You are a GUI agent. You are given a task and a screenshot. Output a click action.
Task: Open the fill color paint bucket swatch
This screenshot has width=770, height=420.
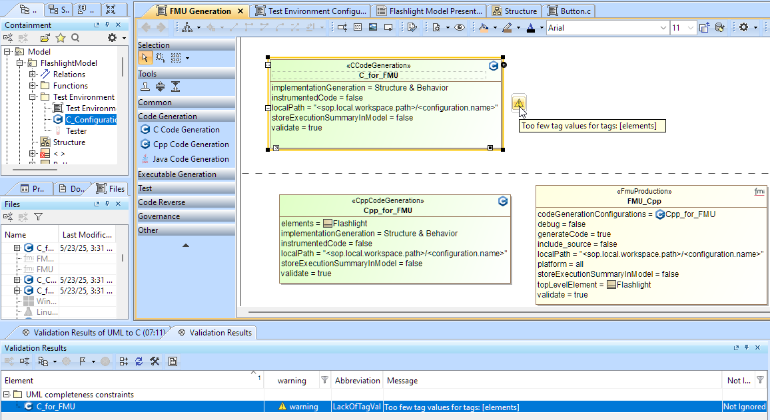[484, 27]
